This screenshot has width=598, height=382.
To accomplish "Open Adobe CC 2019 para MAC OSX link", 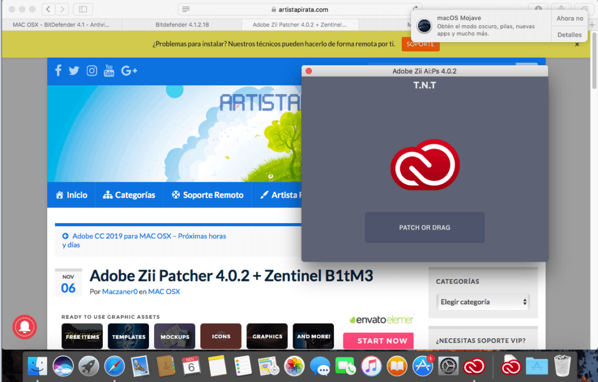I will [144, 241].
